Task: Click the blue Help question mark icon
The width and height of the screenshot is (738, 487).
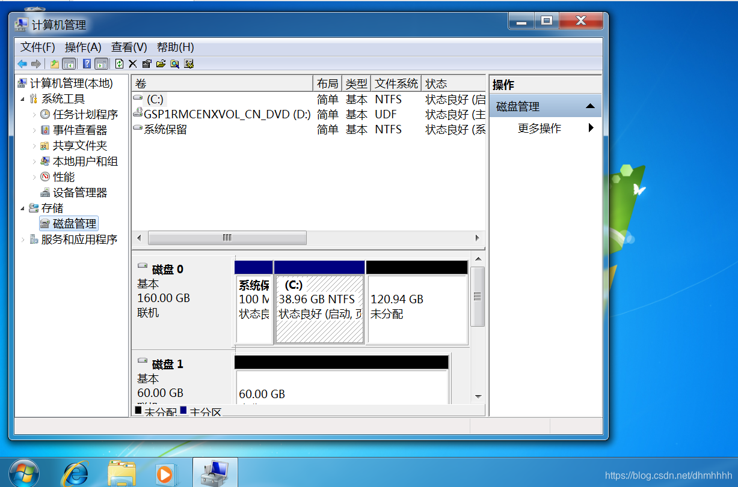Action: pos(87,64)
